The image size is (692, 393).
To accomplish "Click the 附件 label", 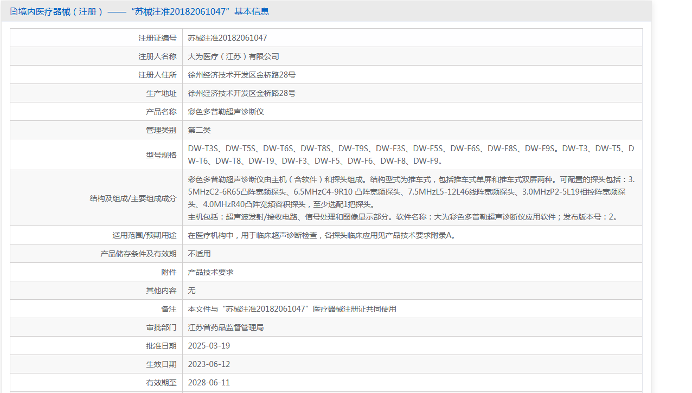I will coord(169,272).
